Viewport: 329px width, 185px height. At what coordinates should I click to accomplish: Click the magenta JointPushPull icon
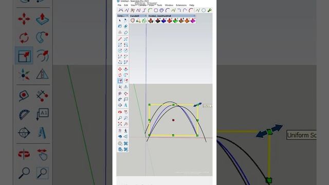click(193, 21)
